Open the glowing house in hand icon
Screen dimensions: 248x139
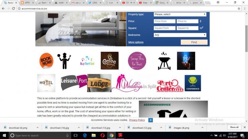click(186, 61)
